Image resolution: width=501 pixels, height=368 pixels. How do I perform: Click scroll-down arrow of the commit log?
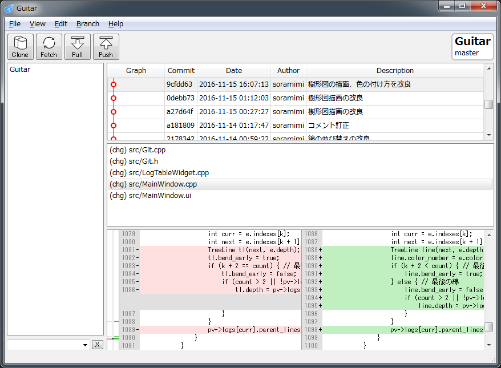point(489,135)
